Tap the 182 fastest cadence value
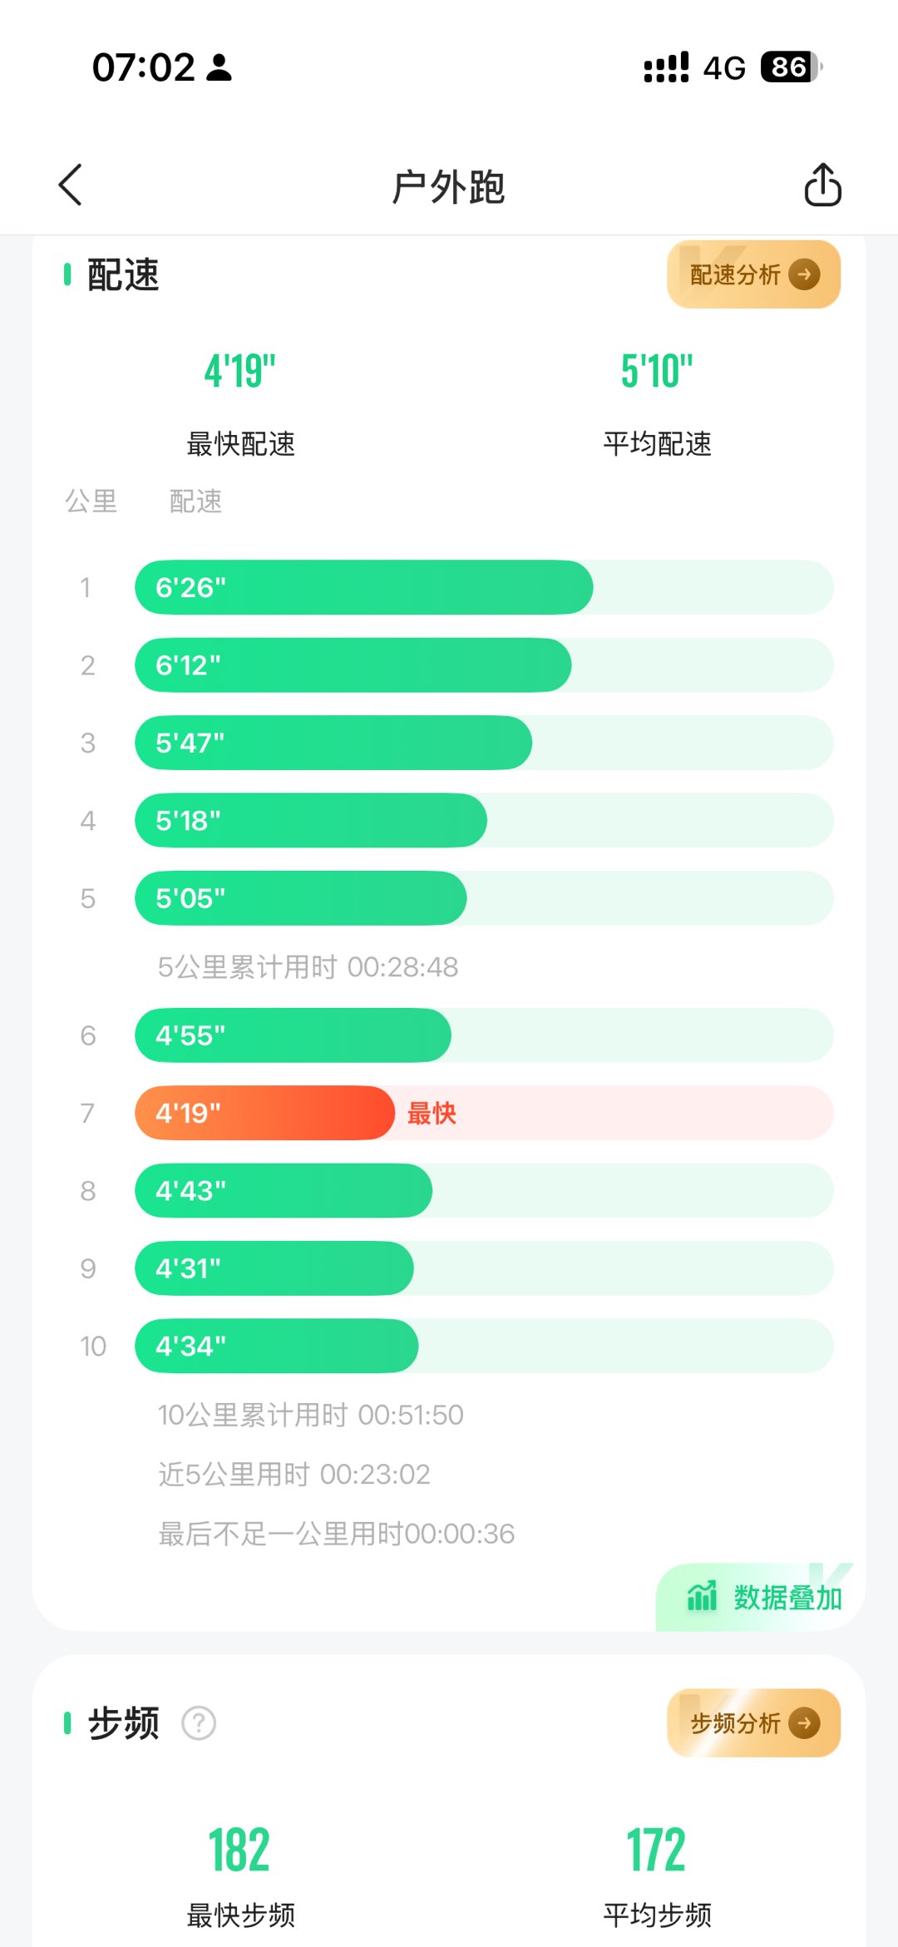Screen dimensions: 898x1947 [239, 1850]
